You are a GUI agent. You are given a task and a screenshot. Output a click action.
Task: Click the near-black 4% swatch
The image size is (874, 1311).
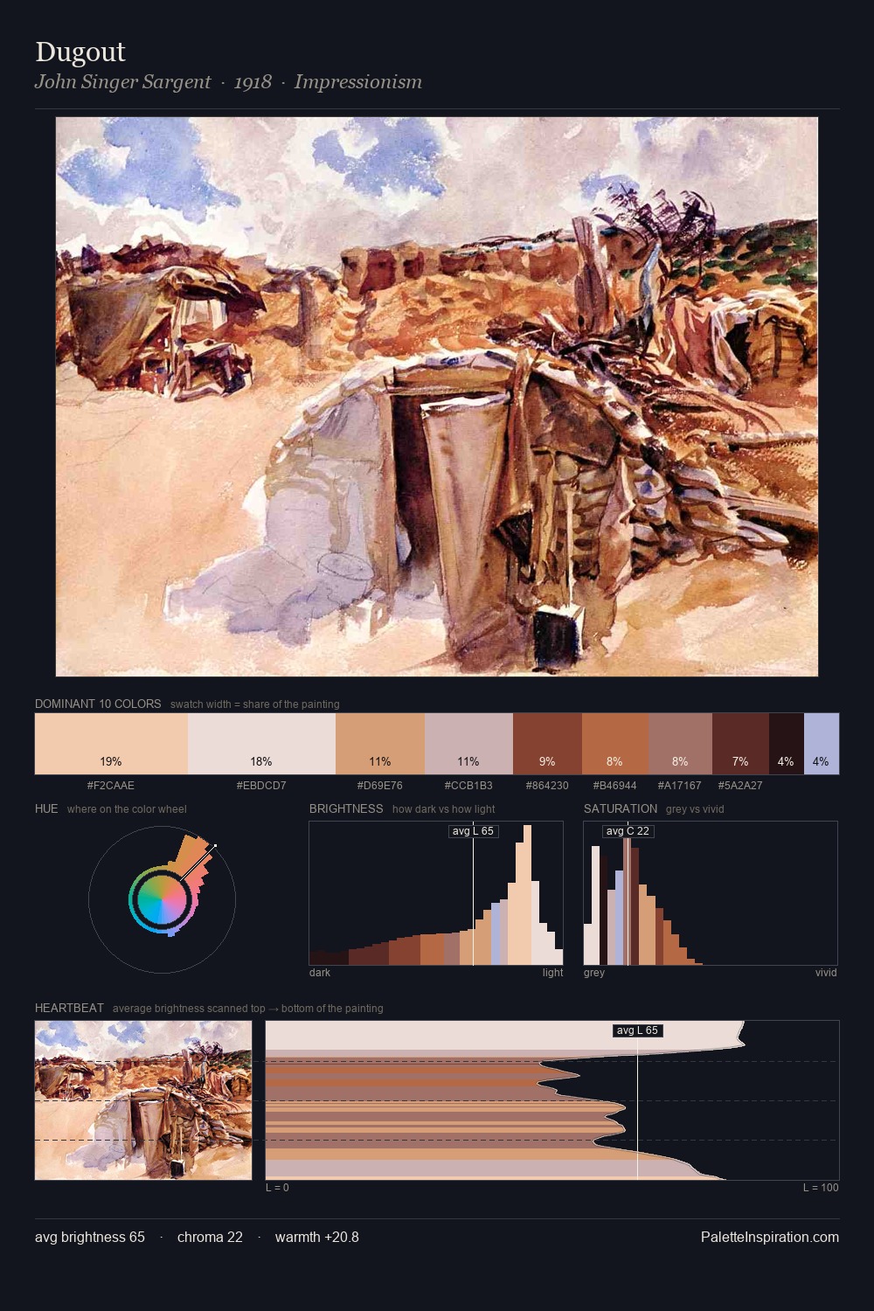787,744
